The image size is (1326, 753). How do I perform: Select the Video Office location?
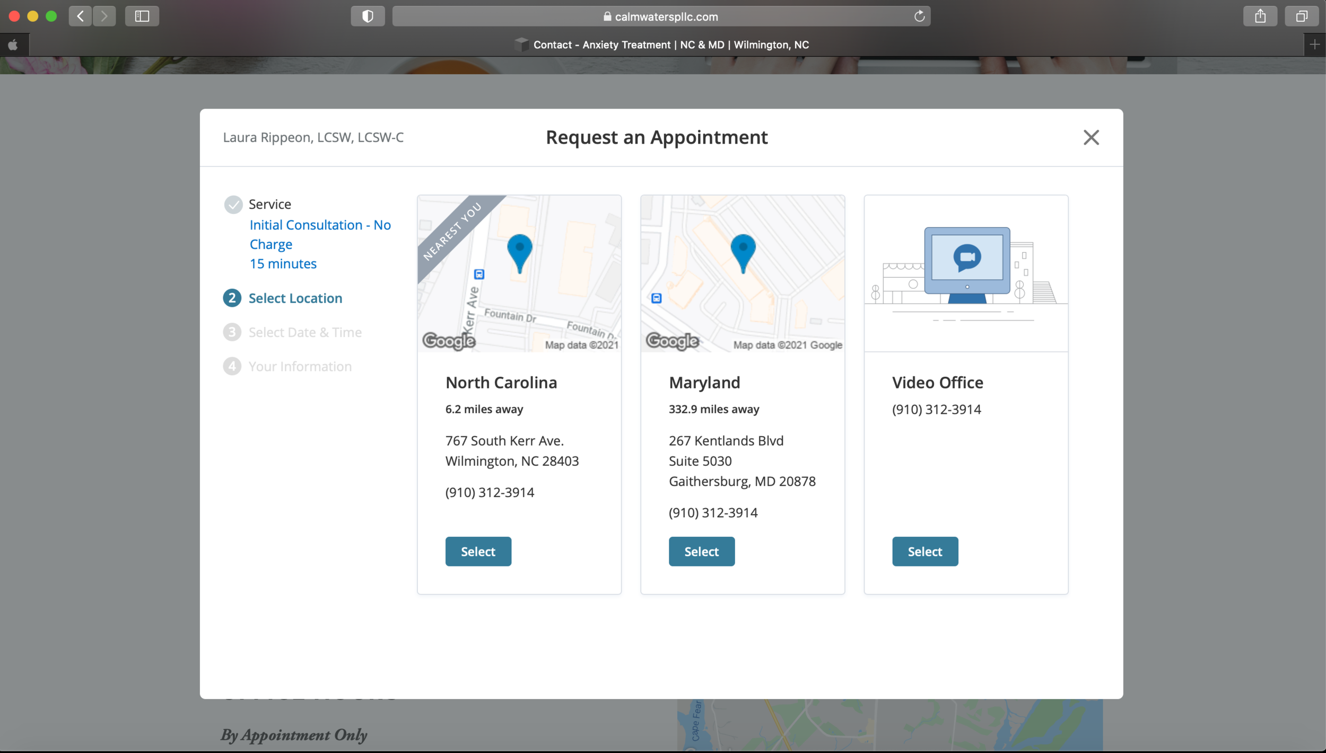click(924, 551)
